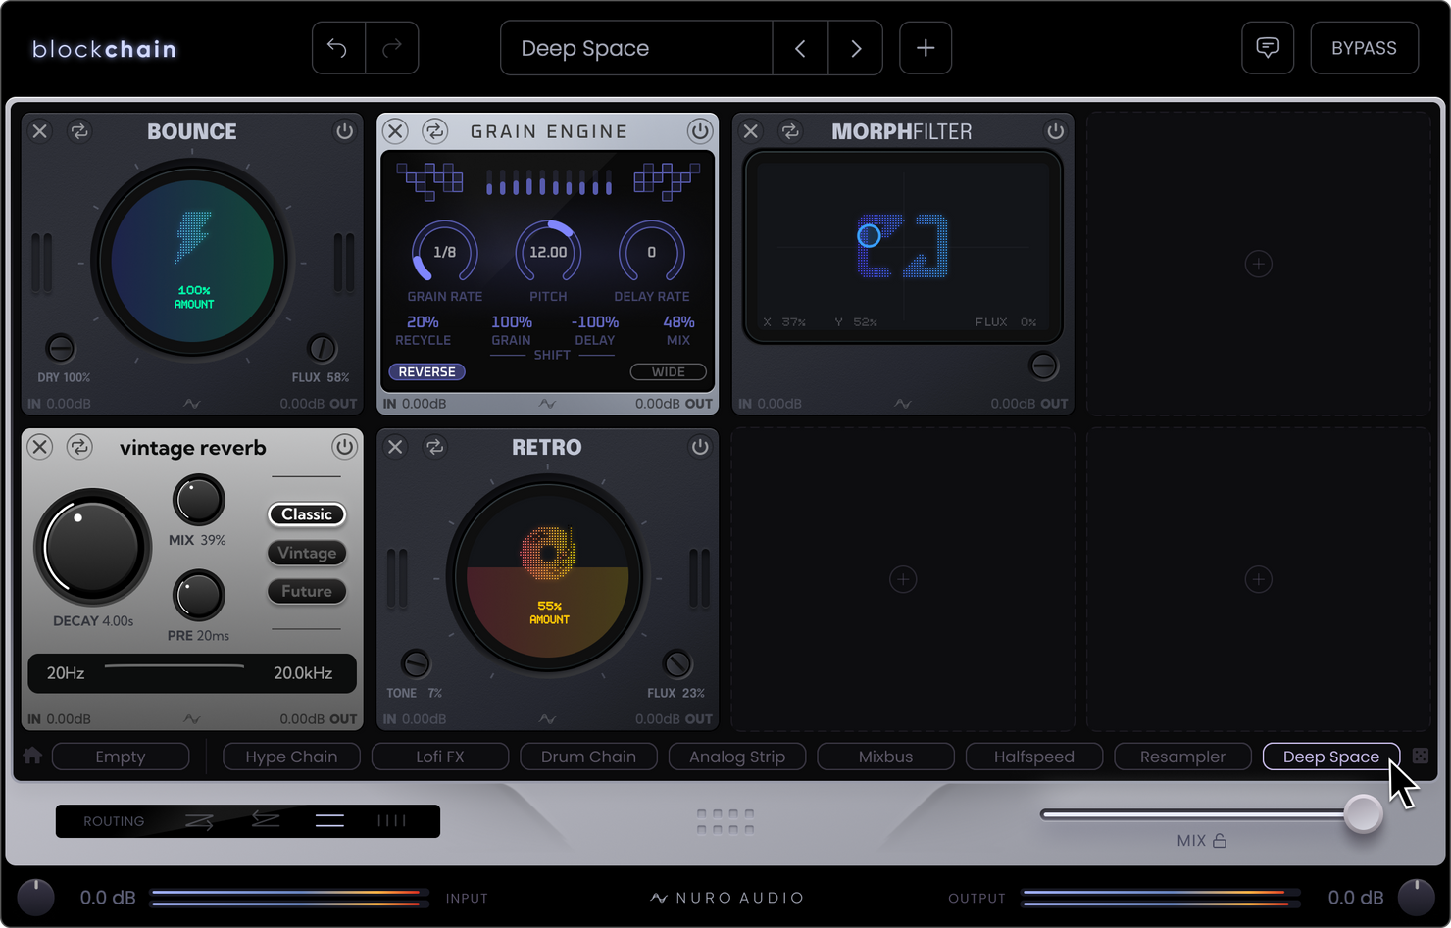Select the Resampler preset
The image size is (1451, 928).
point(1182,757)
